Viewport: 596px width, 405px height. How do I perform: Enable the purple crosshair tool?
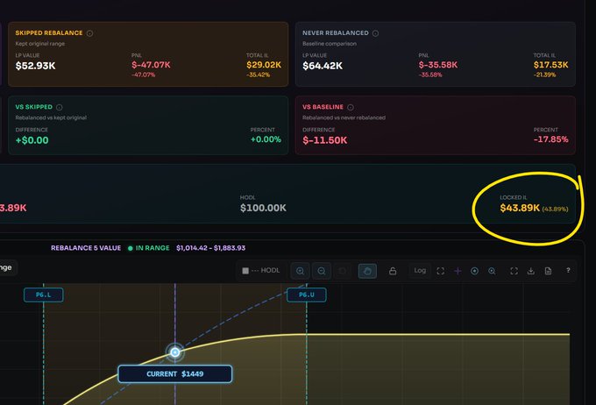(x=458, y=271)
